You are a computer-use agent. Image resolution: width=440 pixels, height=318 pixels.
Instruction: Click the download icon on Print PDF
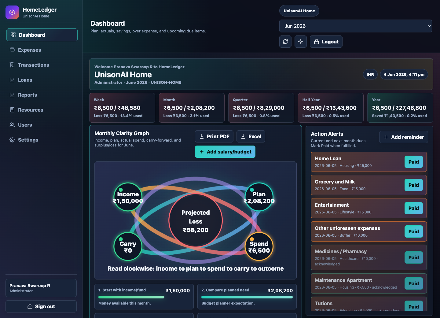pyautogui.click(x=202, y=136)
